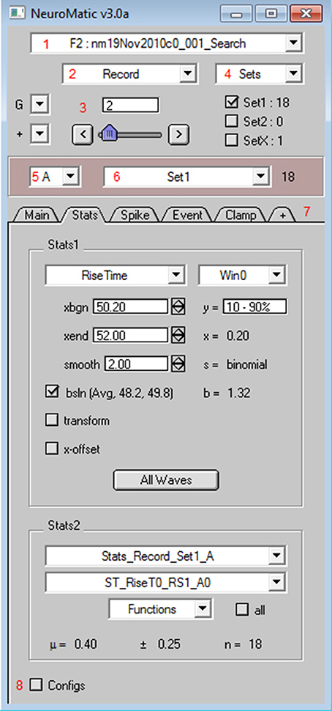The width and height of the screenshot is (332, 711).
Task: Enable the x-offset checkbox
Action: point(52,449)
